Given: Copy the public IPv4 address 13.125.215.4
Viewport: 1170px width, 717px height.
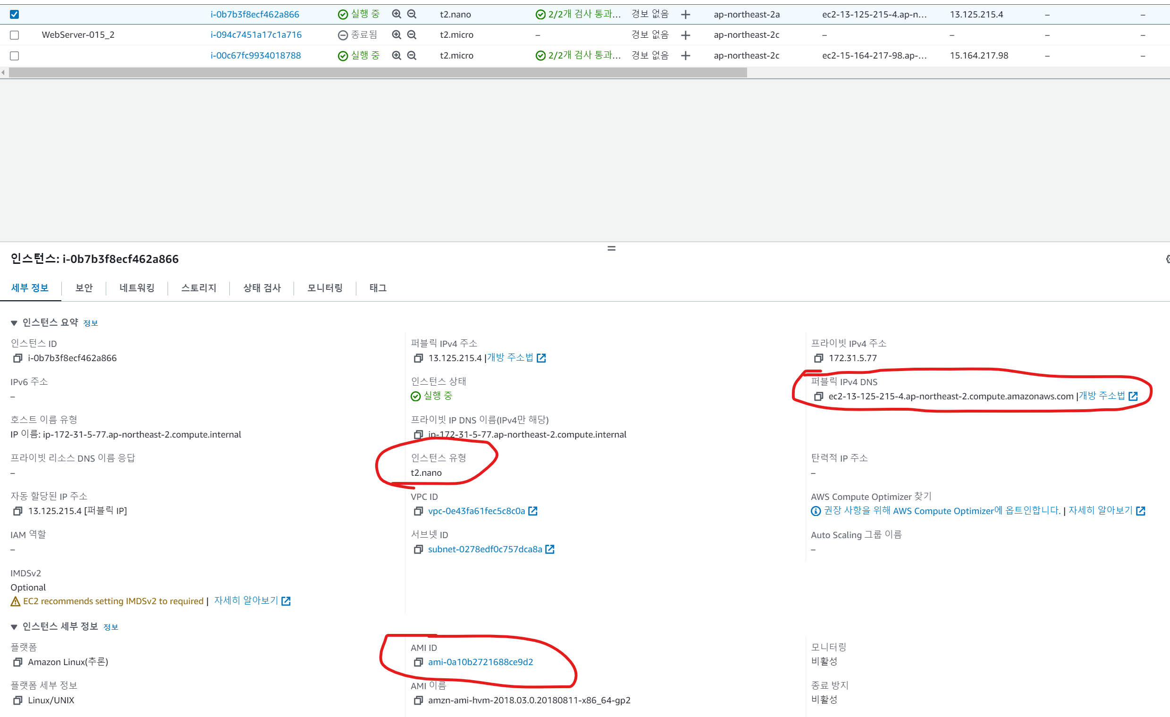Looking at the screenshot, I should click(x=418, y=358).
